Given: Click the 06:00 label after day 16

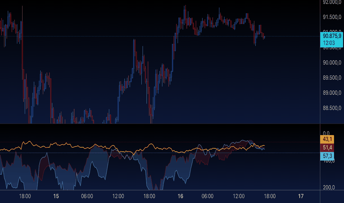Looking at the screenshot, I should click(x=207, y=196).
